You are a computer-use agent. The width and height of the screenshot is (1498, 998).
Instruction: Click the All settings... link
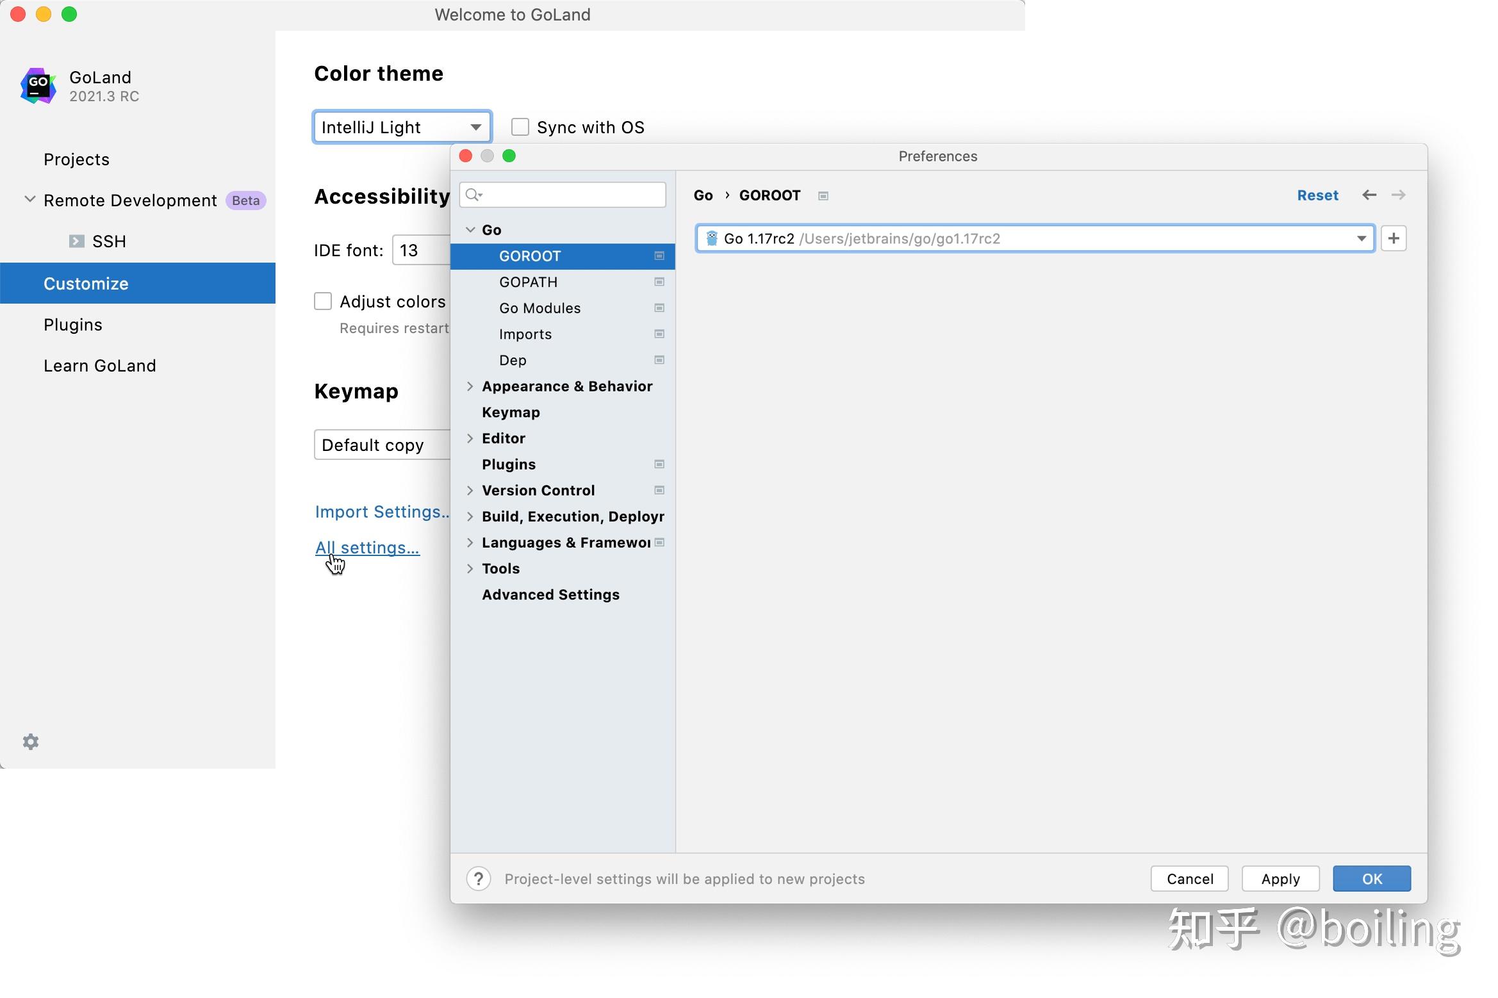click(x=367, y=548)
